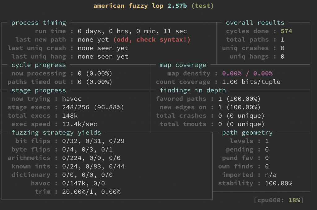Click the red warning '(odd, check syntax!)'
The height and width of the screenshot is (210, 317).
pos(152,40)
